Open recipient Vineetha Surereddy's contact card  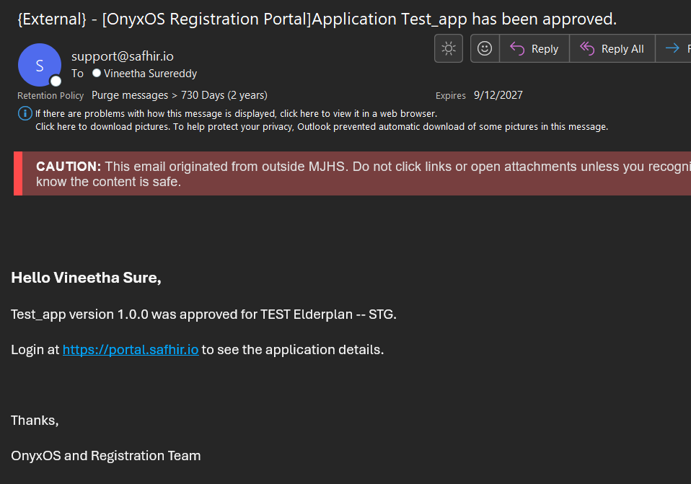click(150, 74)
